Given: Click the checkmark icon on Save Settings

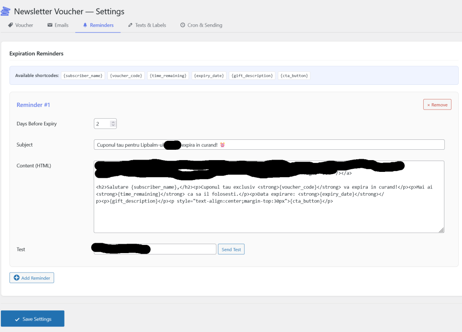Looking at the screenshot, I should pos(18,318).
